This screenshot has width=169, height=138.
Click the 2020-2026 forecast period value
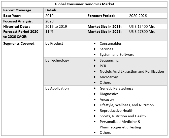[x=138, y=16]
